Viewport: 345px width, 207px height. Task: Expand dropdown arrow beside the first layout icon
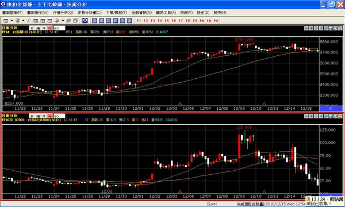click(x=11, y=21)
